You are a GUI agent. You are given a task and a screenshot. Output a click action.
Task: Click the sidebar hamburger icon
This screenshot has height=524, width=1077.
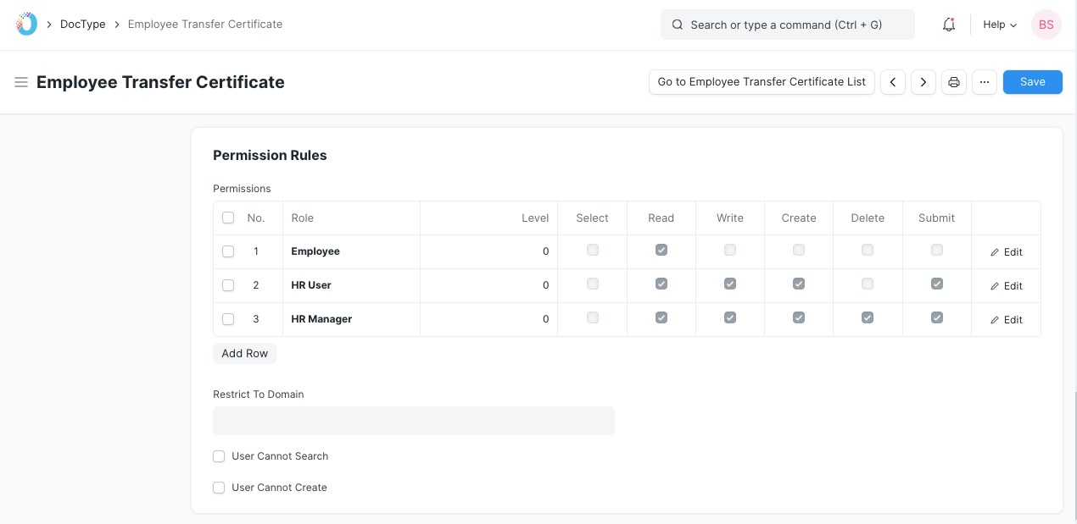tap(20, 82)
